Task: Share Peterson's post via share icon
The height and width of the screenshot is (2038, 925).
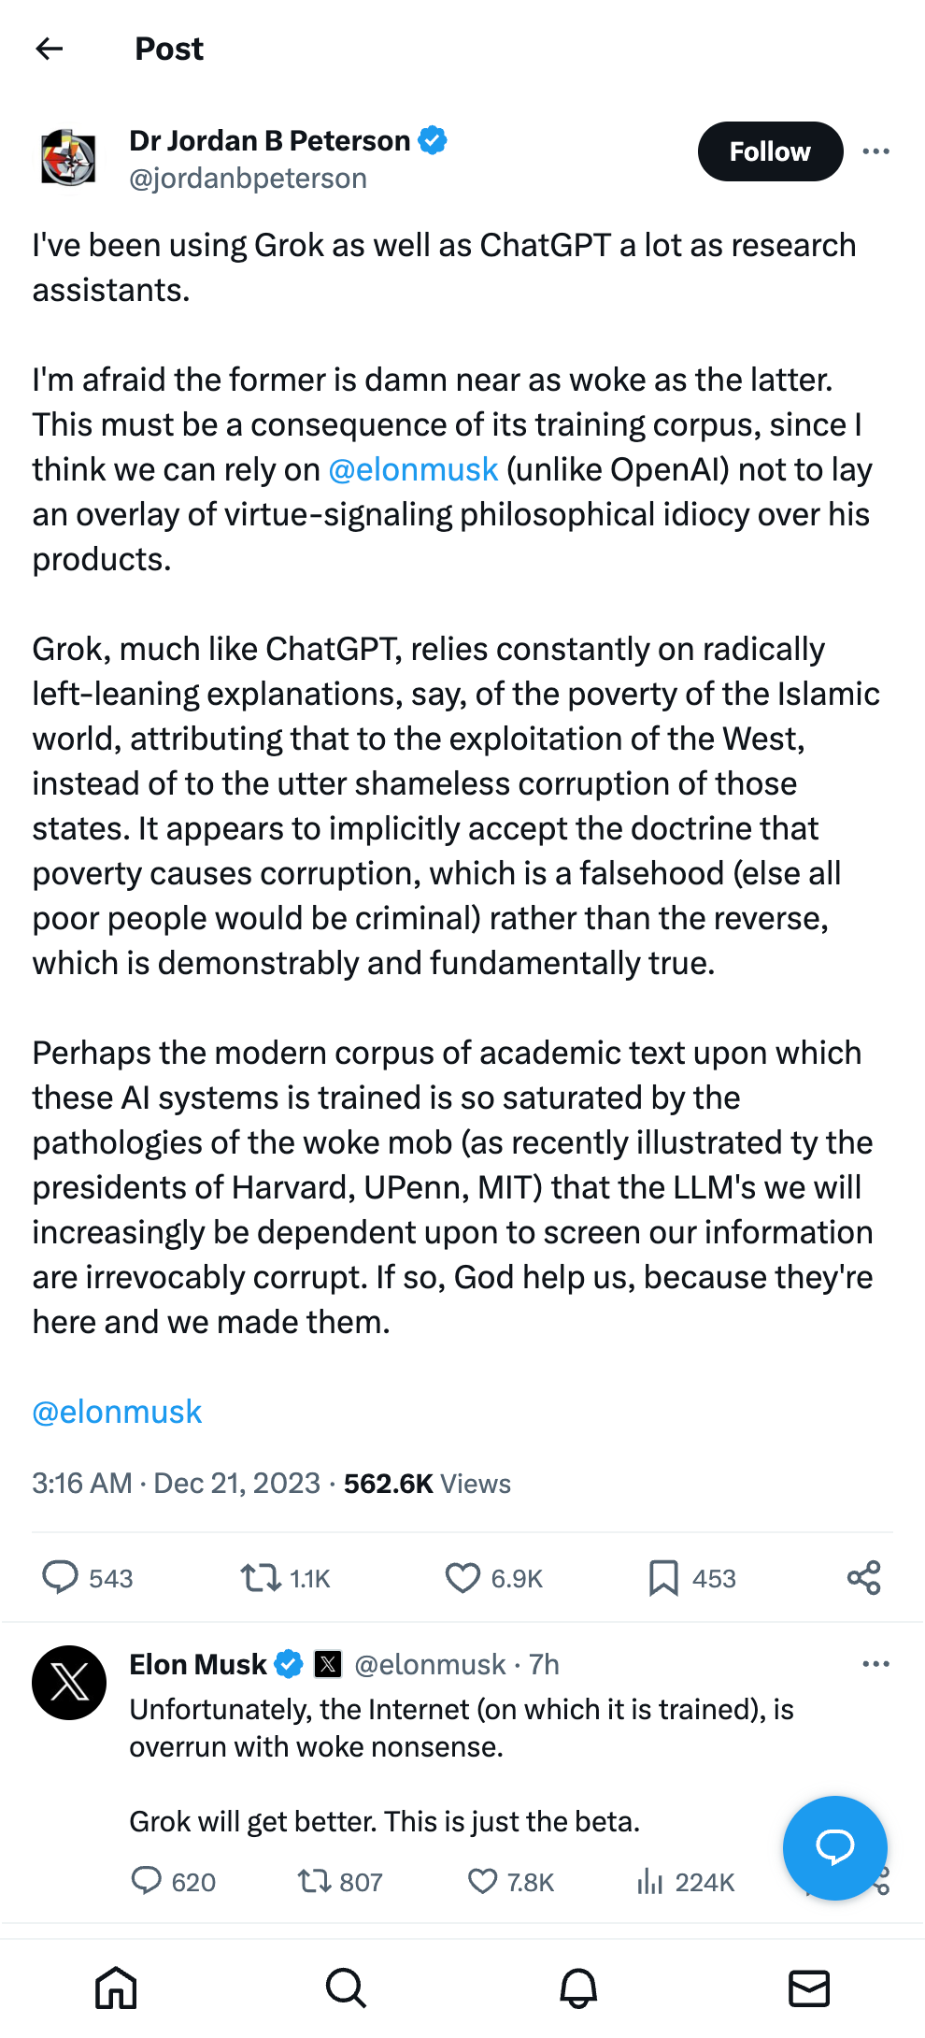Action: [x=863, y=1578]
